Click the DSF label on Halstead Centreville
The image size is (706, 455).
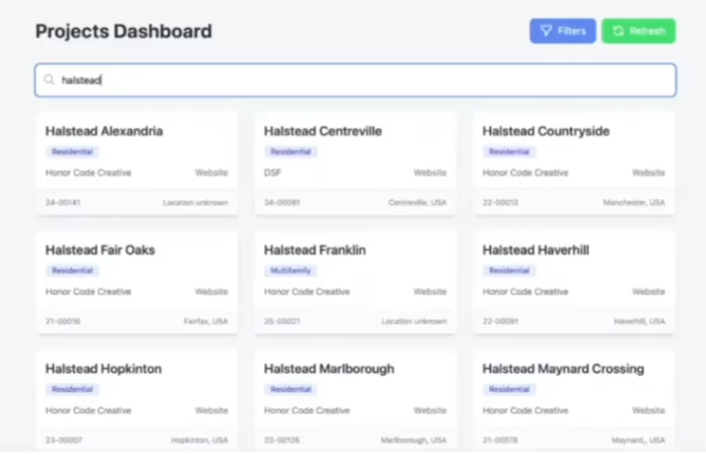coord(273,173)
